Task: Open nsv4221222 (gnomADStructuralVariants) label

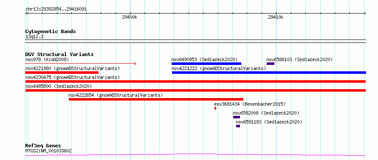Action: click(219, 68)
